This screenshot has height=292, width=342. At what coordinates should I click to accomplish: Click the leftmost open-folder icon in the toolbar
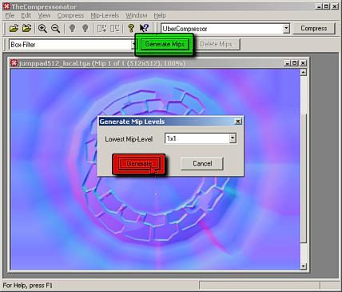tap(14, 28)
